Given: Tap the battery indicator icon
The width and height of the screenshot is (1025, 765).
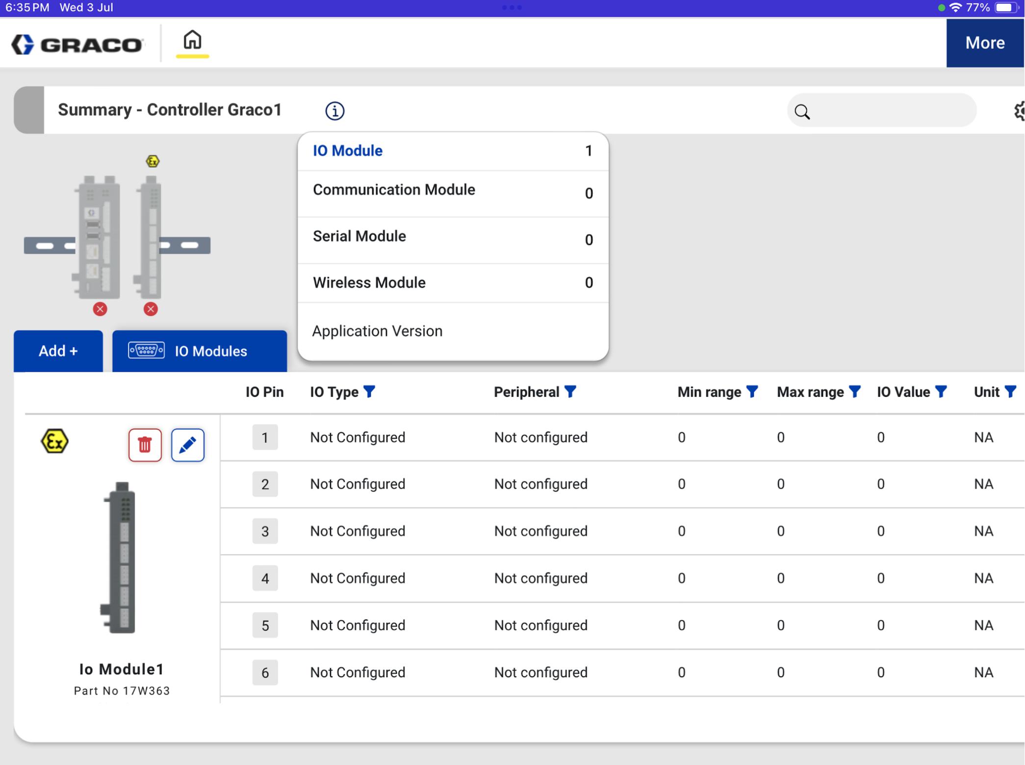Looking at the screenshot, I should 1007,7.
